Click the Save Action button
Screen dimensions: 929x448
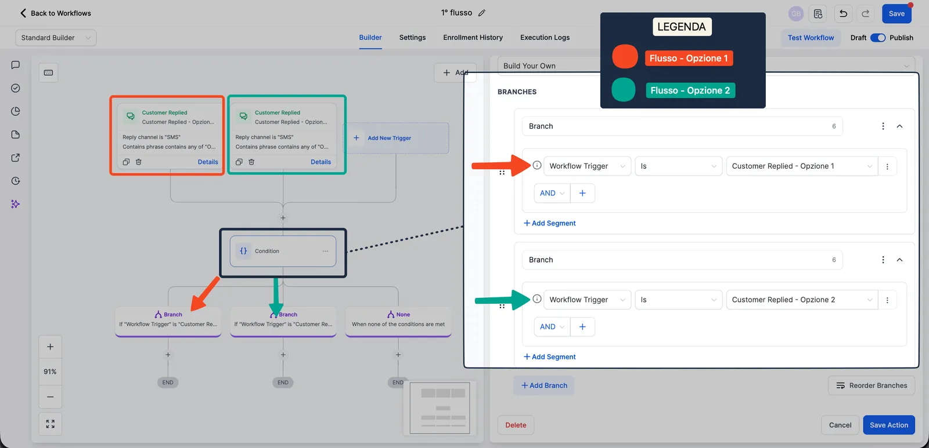coord(889,425)
